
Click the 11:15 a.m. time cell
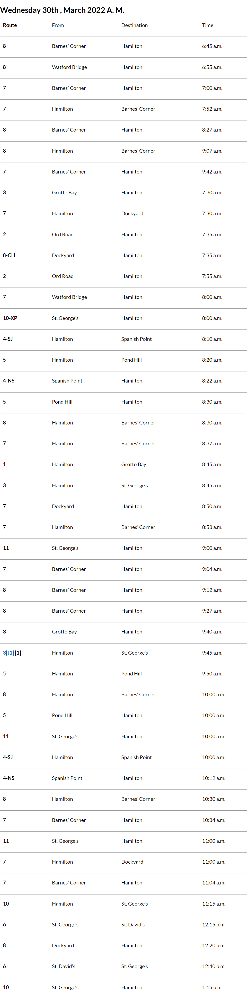click(x=213, y=904)
